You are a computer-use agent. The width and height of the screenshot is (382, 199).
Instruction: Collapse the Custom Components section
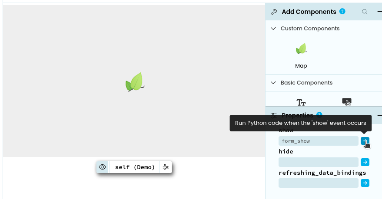coord(273,29)
